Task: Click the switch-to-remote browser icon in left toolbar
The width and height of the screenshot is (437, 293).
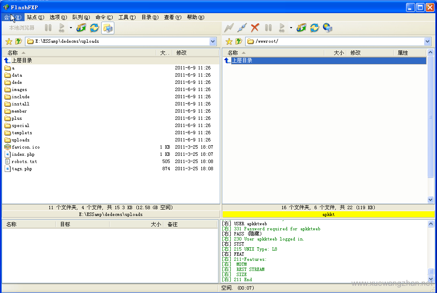Action: [108, 28]
